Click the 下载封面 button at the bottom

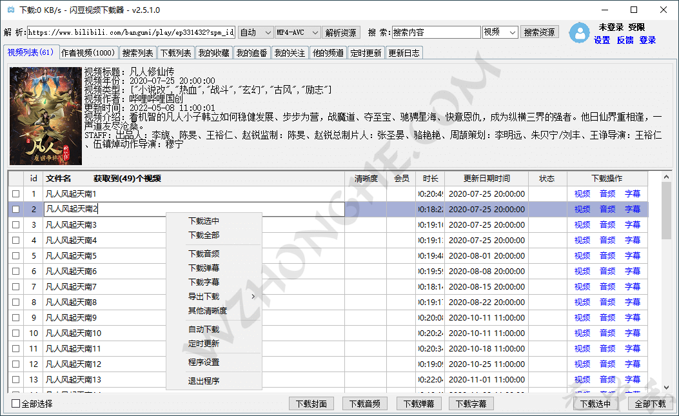pyautogui.click(x=311, y=403)
